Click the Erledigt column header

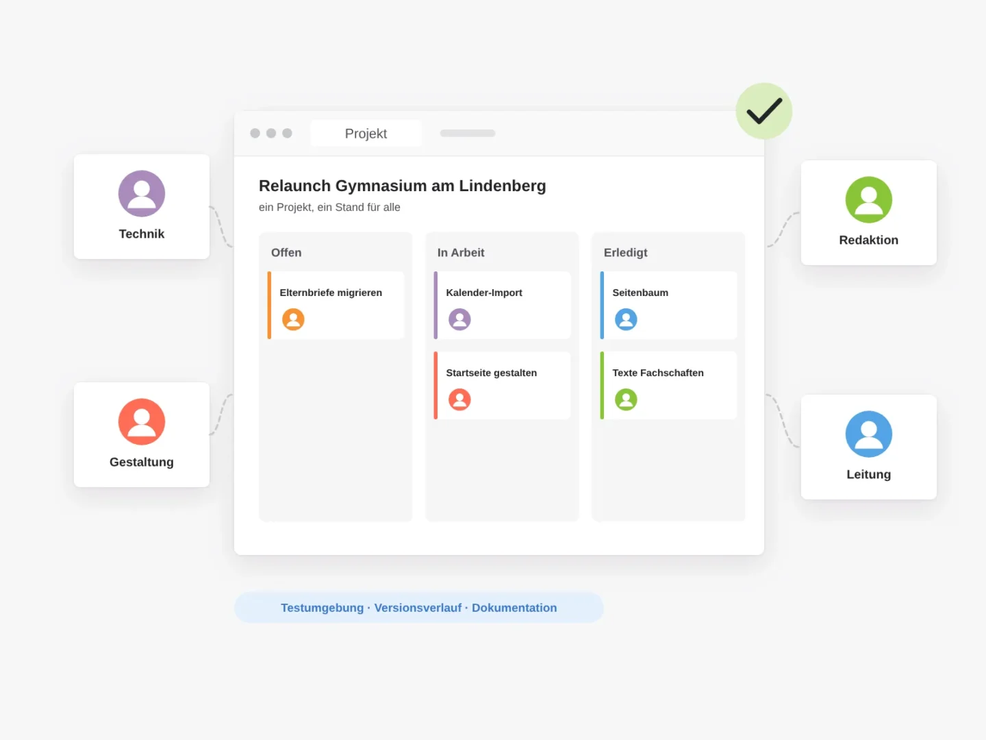(x=626, y=253)
